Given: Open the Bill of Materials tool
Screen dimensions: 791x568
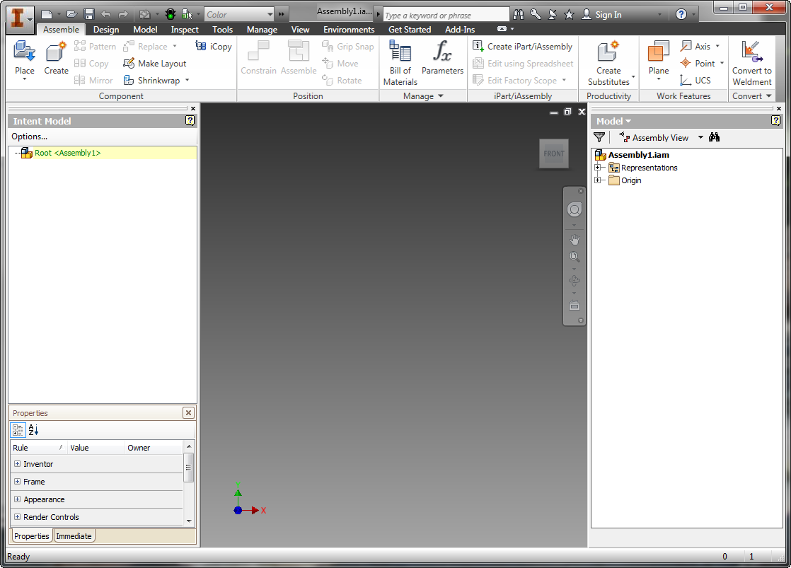Looking at the screenshot, I should 400,52.
